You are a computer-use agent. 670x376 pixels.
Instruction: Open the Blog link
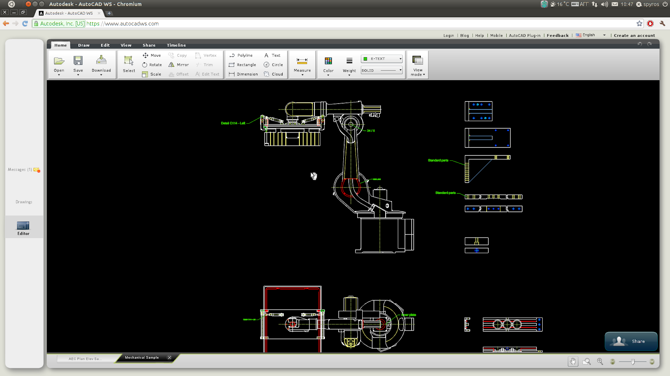point(464,36)
